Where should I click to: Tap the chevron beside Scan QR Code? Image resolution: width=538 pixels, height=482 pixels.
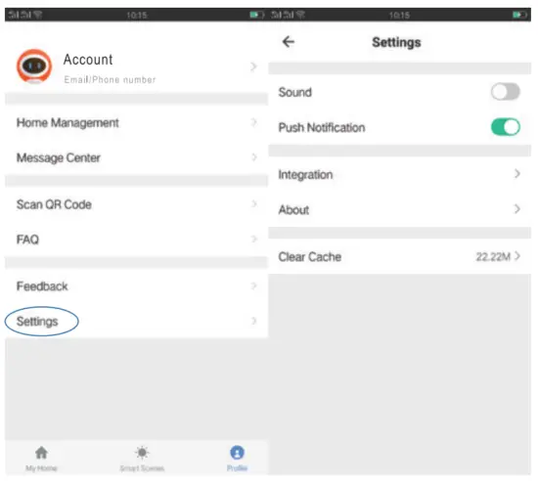coord(254,203)
